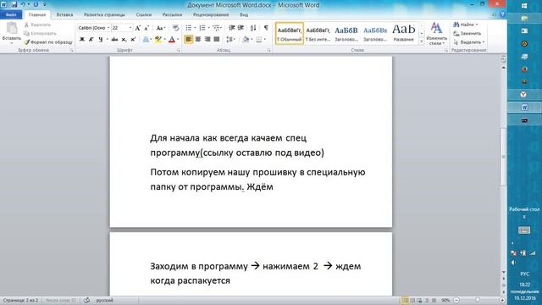542x305 pixels.
Task: Open the borders dropdown arrow
Action: 265,40
